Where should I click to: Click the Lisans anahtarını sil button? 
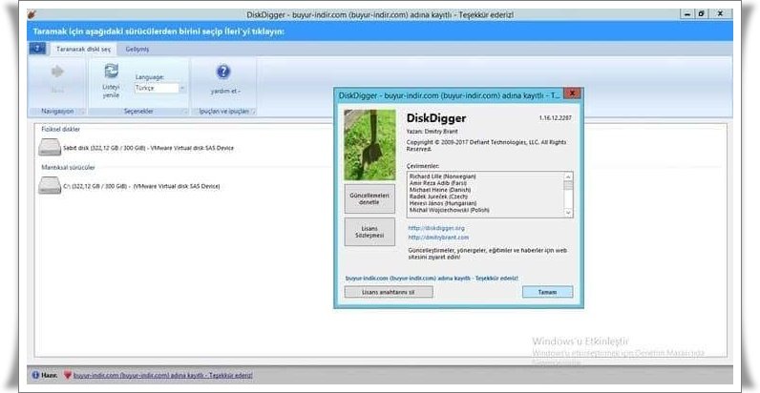coord(389,292)
